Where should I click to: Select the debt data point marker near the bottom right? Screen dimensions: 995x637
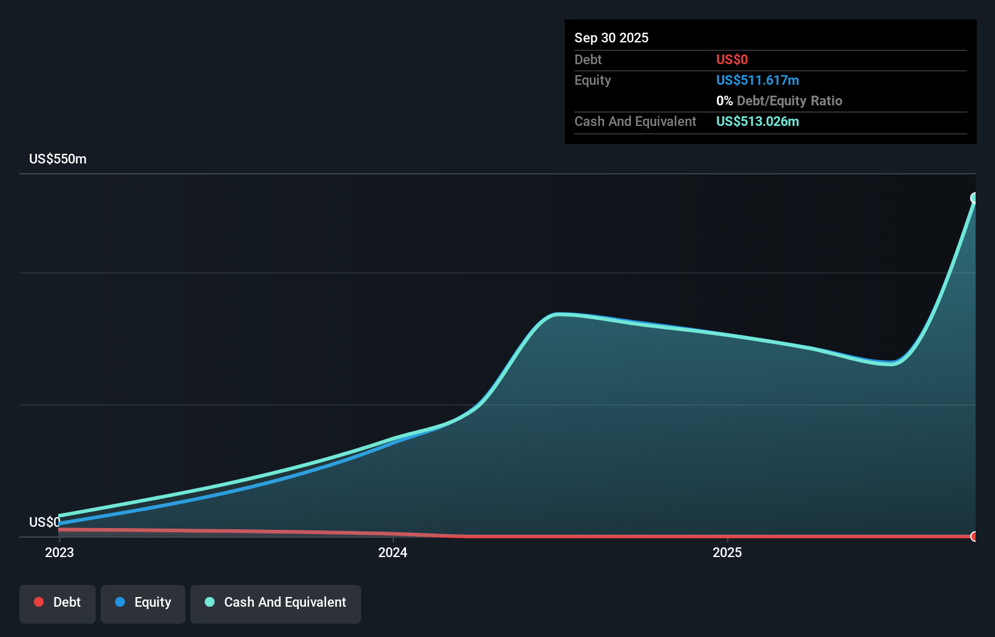point(974,536)
